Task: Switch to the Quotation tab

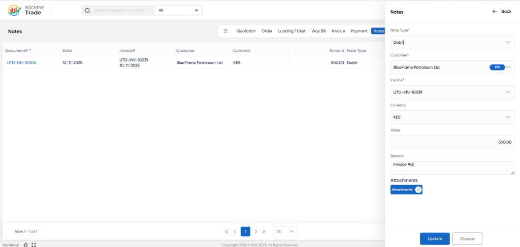Action: point(246,31)
